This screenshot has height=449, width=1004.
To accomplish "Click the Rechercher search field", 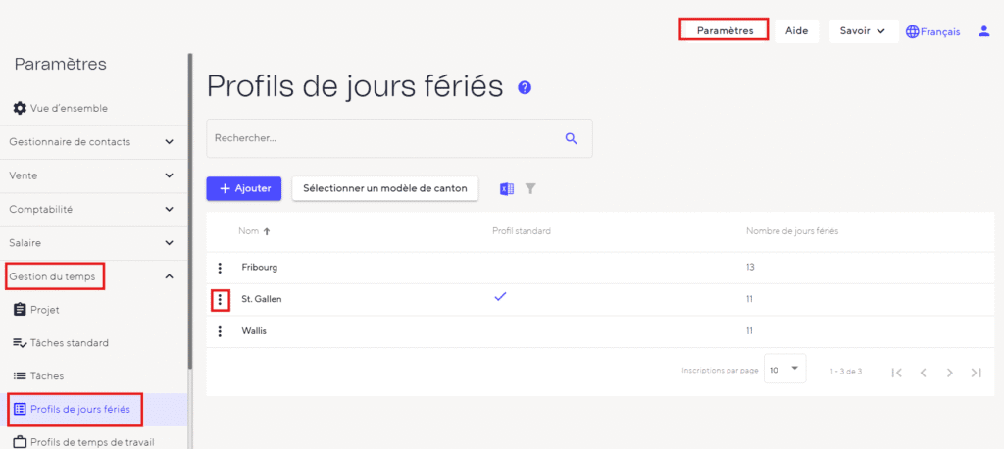I will [x=382, y=139].
